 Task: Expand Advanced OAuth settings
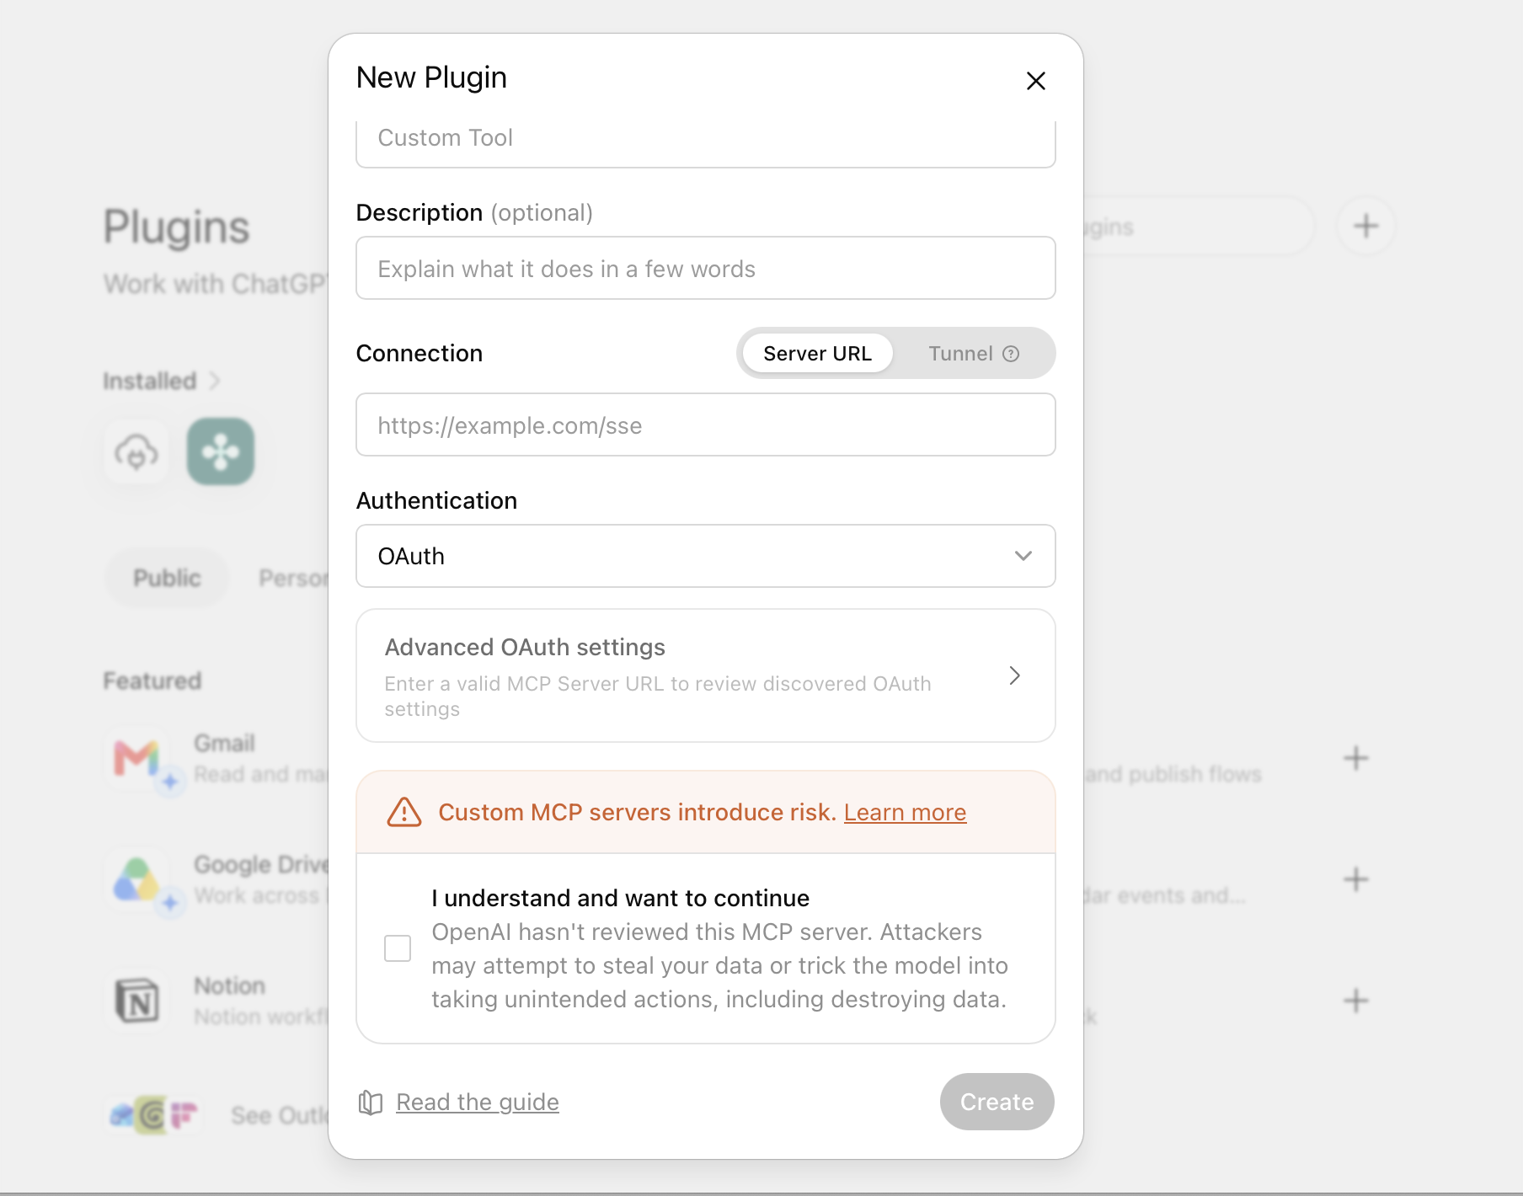pos(706,675)
